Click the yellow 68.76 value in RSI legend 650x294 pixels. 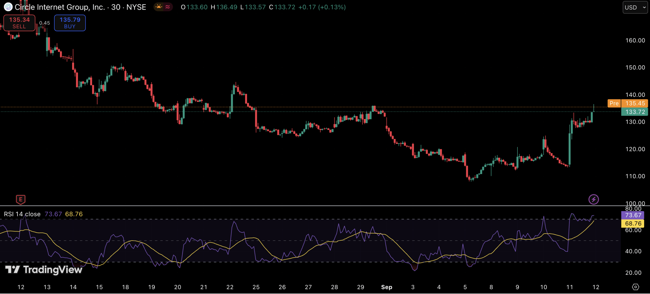[x=74, y=214]
